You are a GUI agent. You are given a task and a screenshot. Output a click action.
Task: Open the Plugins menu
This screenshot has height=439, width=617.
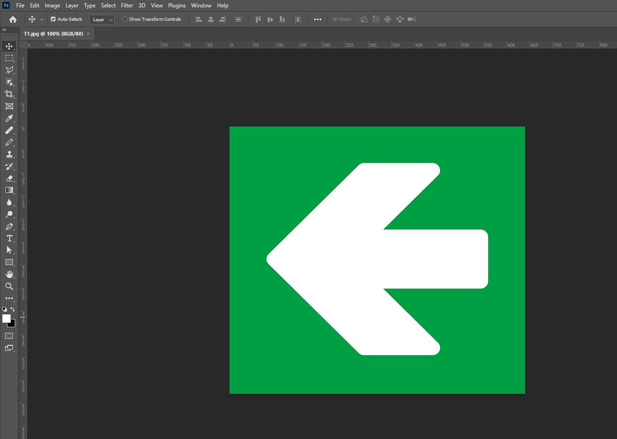pos(177,6)
